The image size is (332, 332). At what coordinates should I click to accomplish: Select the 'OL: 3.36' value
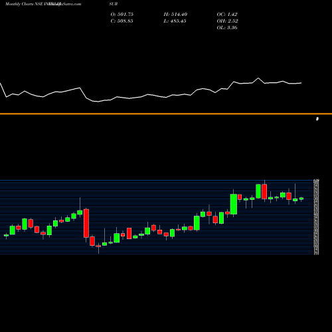pos(227,27)
